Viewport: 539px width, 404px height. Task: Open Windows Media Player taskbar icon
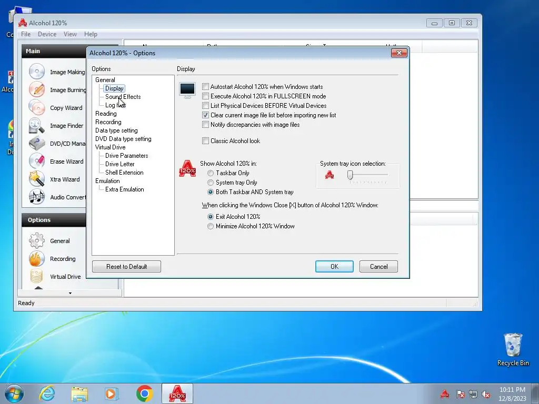click(x=111, y=393)
